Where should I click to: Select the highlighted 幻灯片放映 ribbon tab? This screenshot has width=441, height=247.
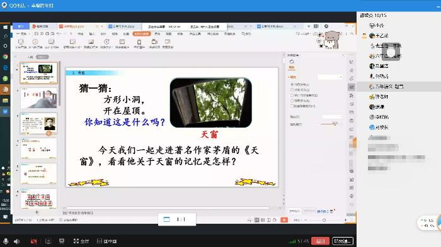(x=142, y=34)
